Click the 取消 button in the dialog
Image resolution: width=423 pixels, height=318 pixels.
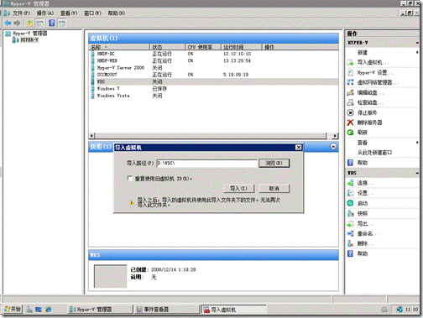click(x=274, y=189)
